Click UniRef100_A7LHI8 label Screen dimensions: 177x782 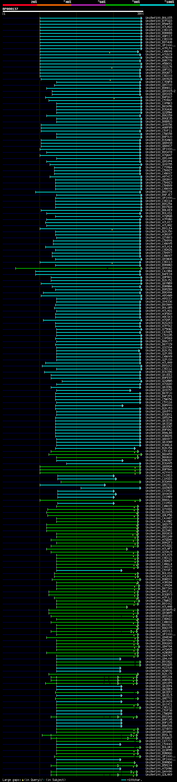pyautogui.click(x=158, y=576)
